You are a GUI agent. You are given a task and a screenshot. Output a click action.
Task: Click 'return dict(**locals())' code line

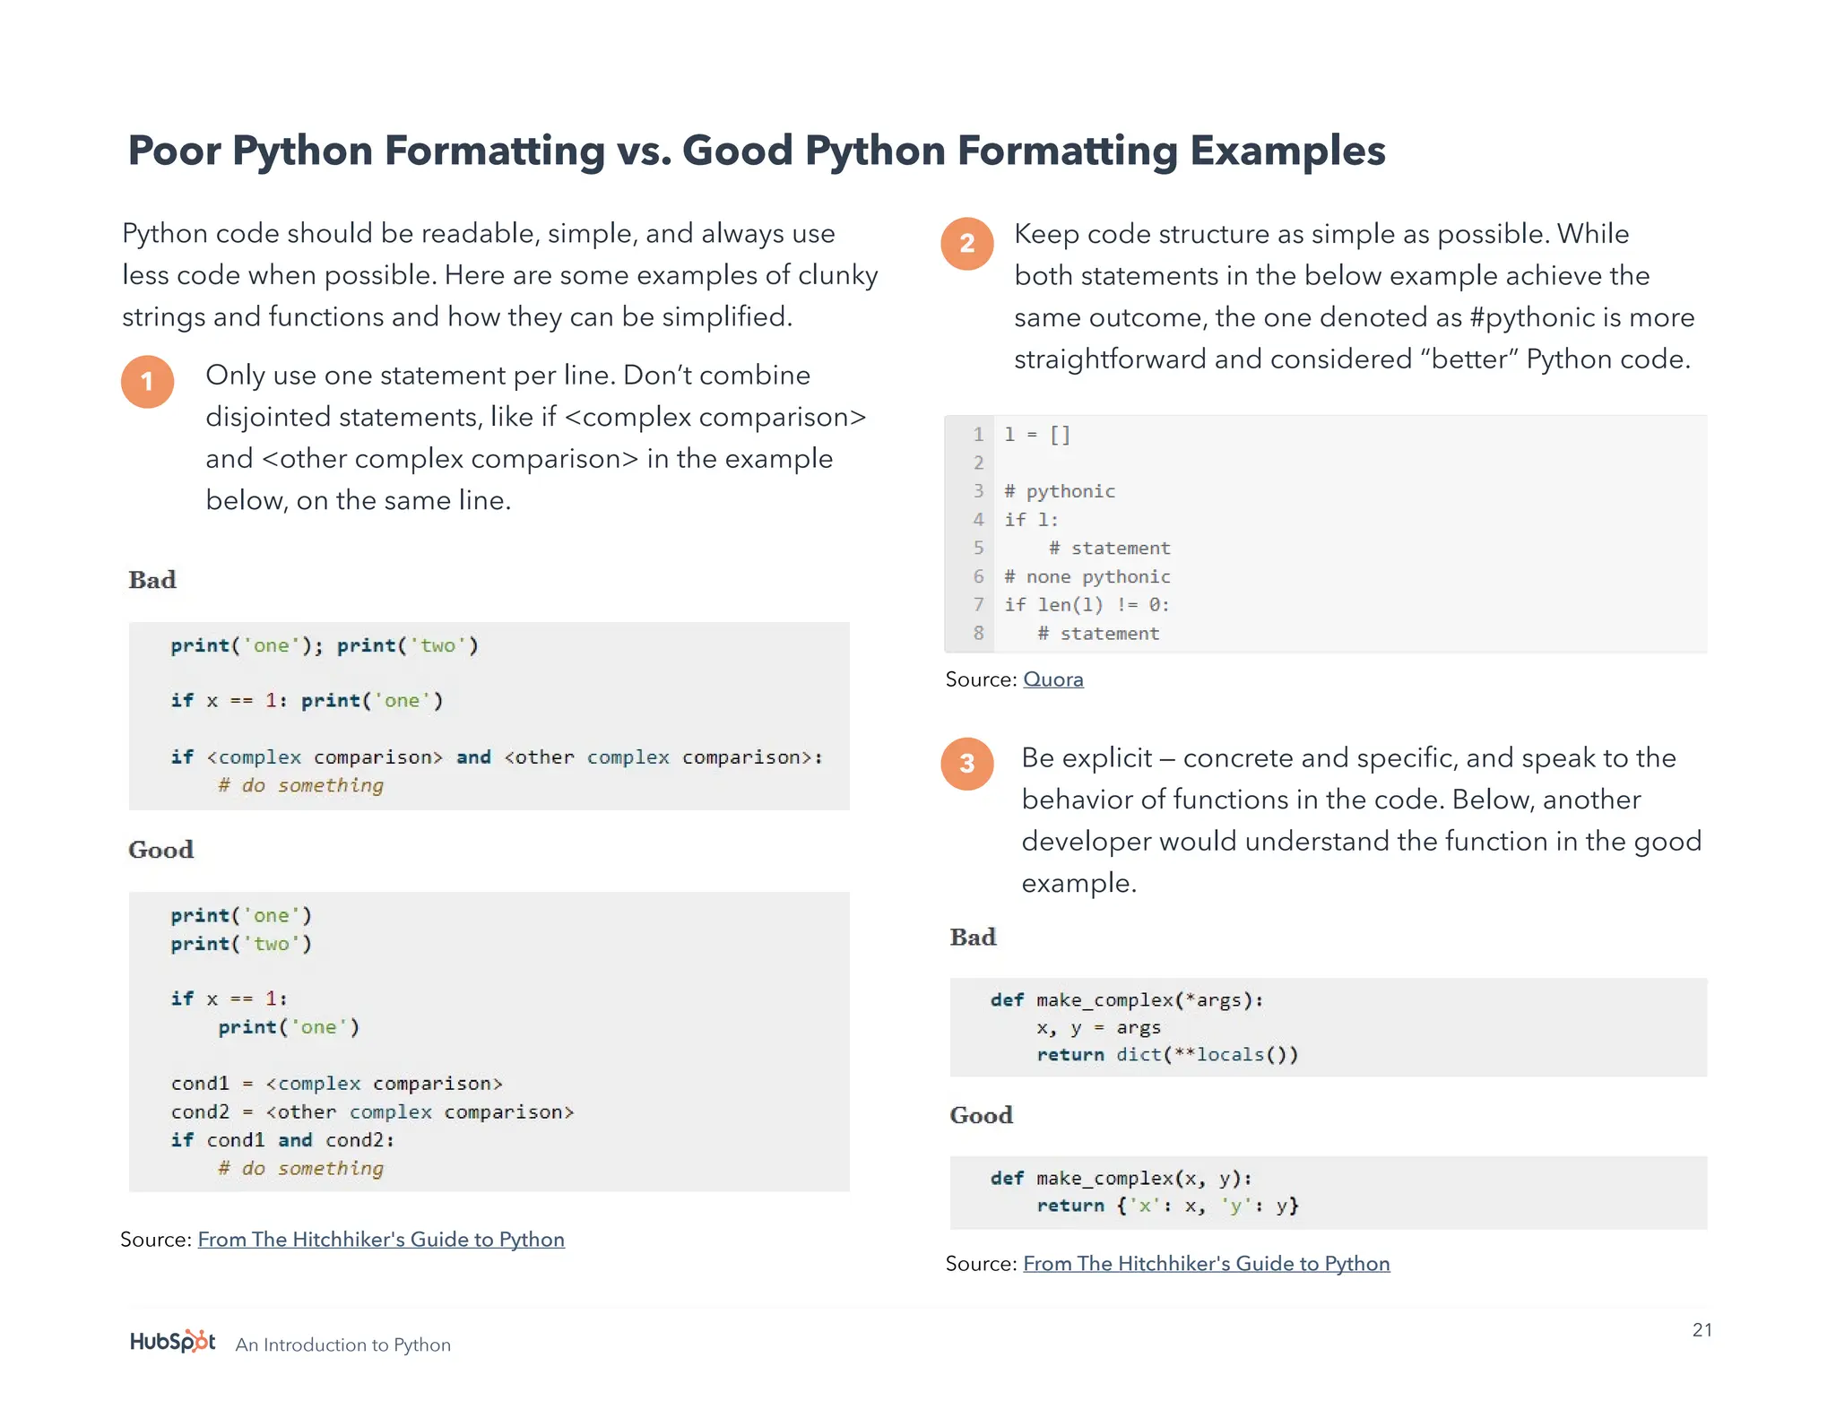pos(1167,1055)
